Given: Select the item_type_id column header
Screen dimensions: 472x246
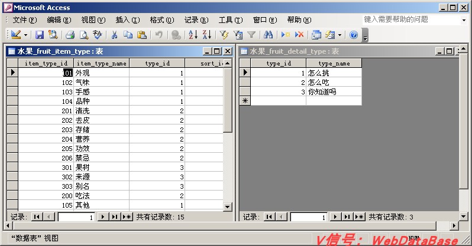Looking at the screenshot, I should 46,63.
